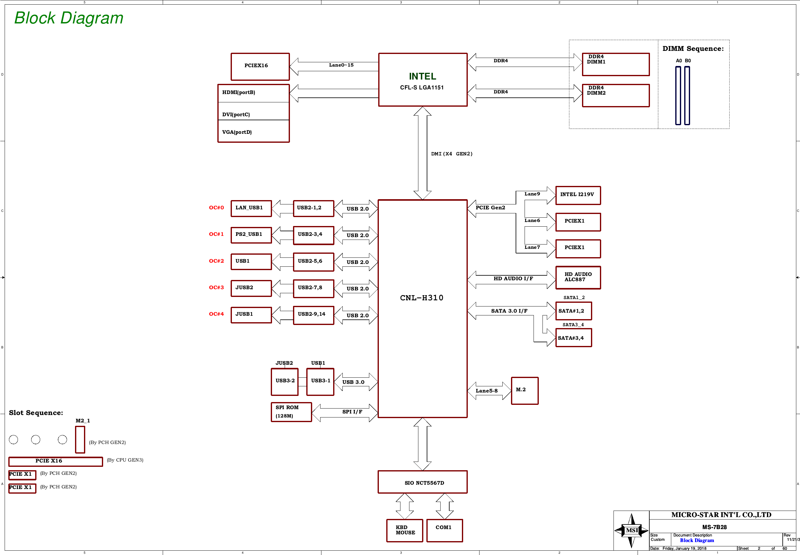The width and height of the screenshot is (800, 555).
Task: Click the M2_1 vertical slot symbol
Action: point(80,440)
